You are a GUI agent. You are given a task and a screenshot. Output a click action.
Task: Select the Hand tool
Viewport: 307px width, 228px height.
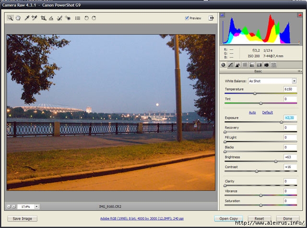[18, 18]
